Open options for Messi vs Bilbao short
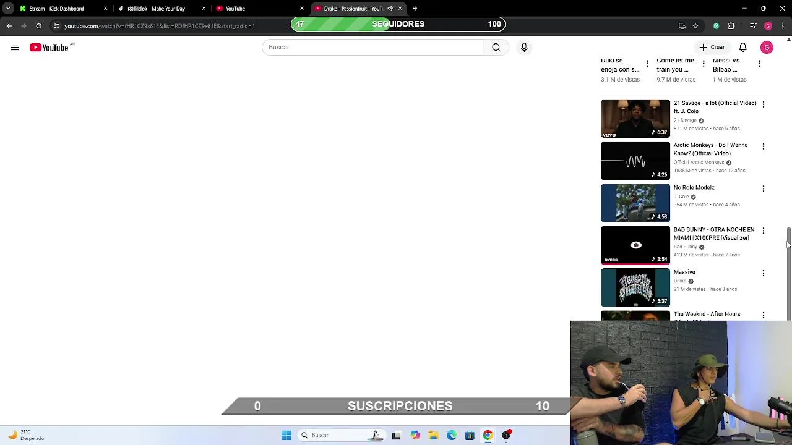 759,64
